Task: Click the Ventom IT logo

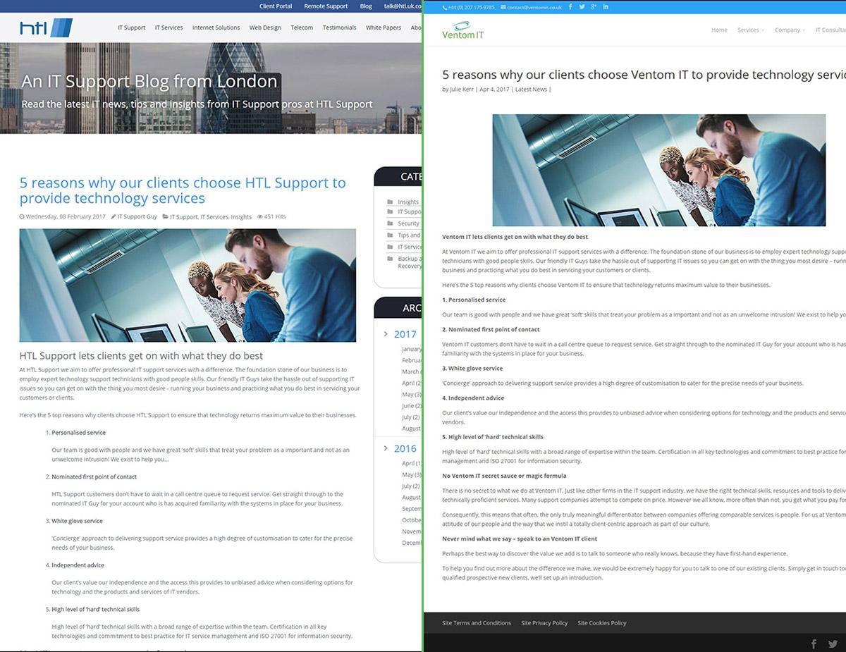Action: click(x=463, y=32)
